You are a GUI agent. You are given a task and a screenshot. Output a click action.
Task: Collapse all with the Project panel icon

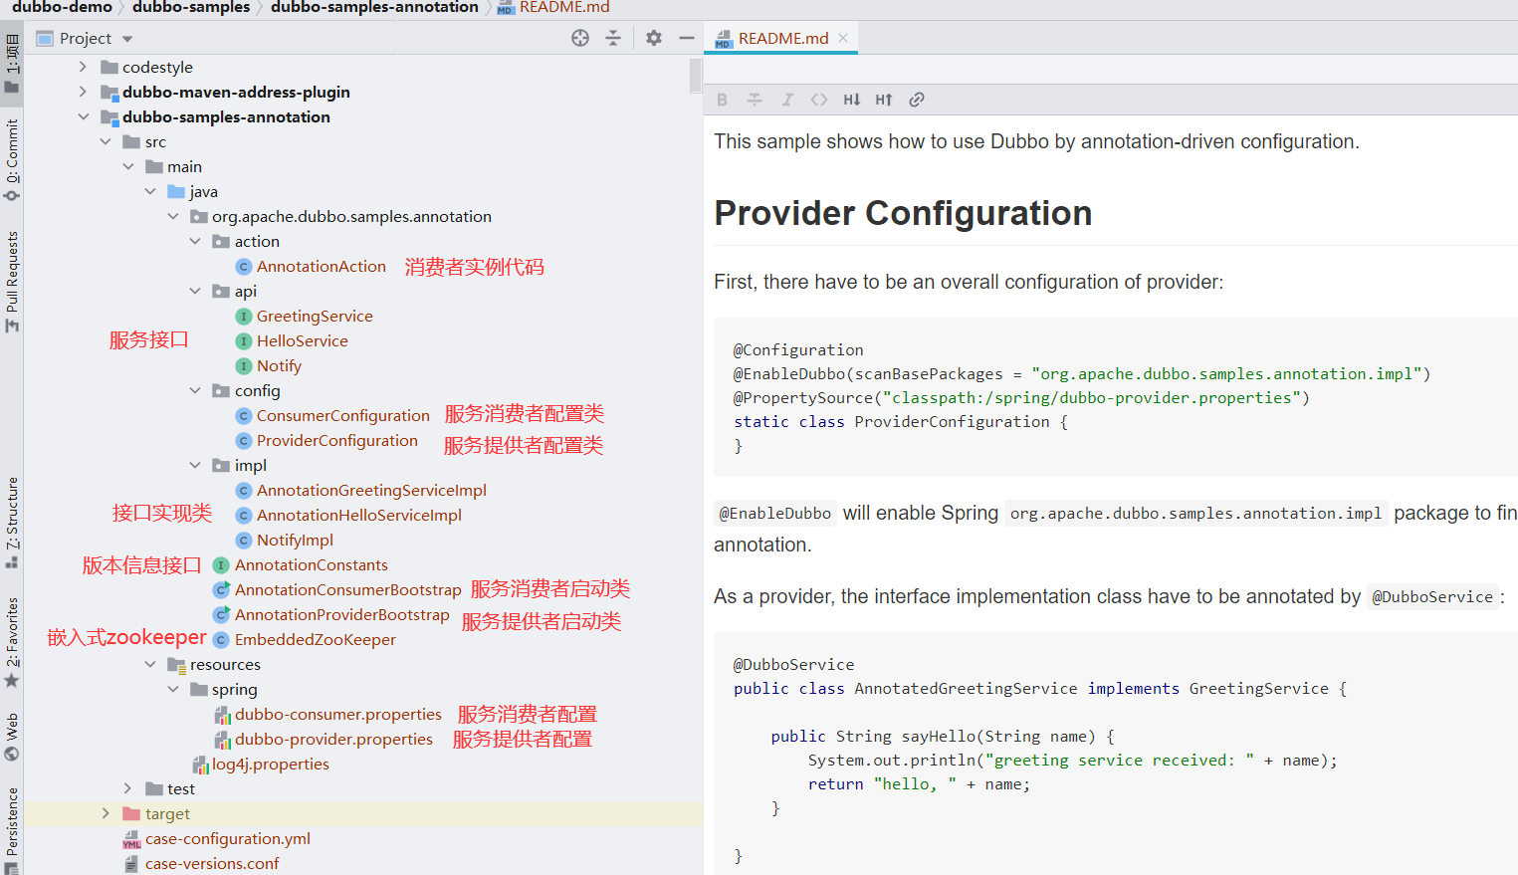613,38
